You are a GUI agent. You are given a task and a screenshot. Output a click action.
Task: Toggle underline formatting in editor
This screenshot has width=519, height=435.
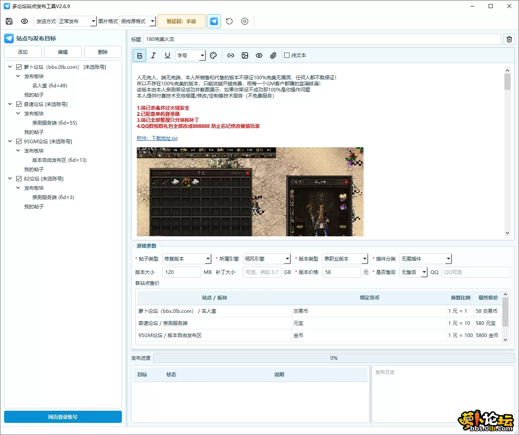tap(167, 56)
